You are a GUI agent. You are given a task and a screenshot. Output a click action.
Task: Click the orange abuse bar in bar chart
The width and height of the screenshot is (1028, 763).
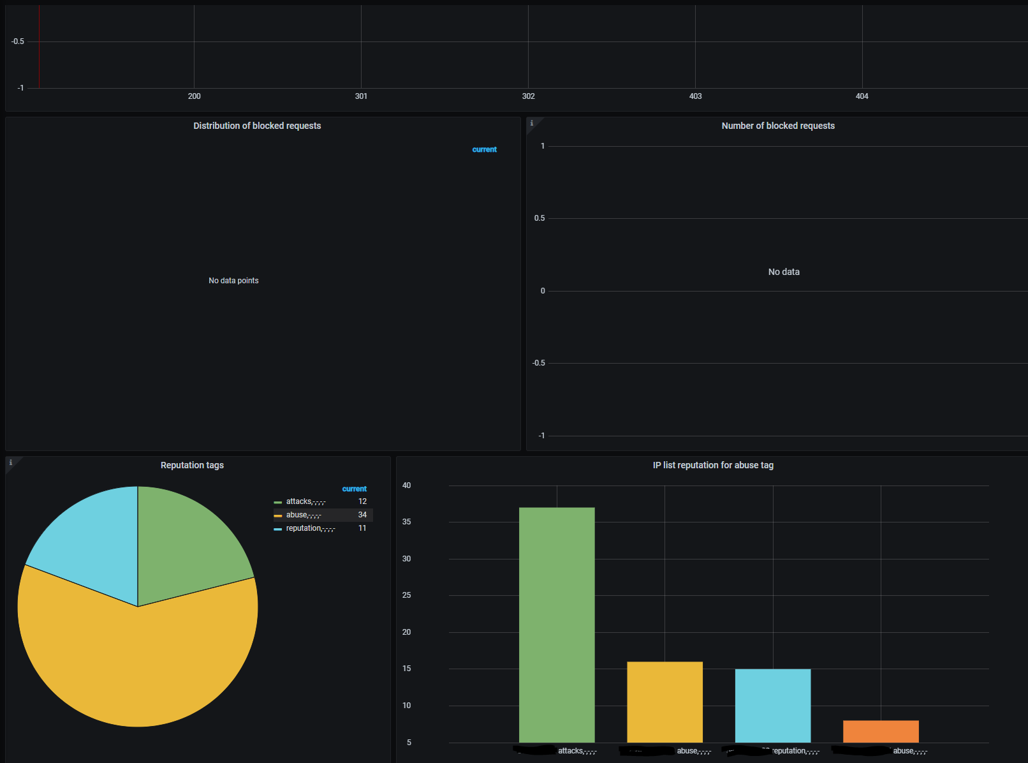(x=881, y=731)
